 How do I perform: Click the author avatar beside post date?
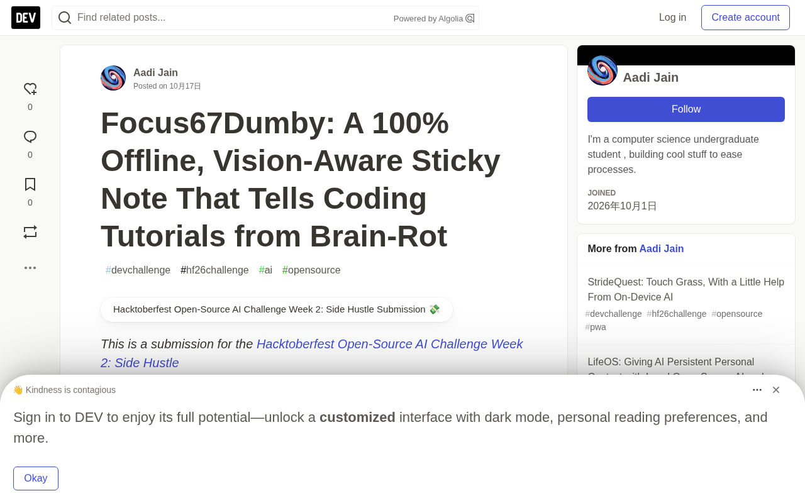[x=113, y=78]
